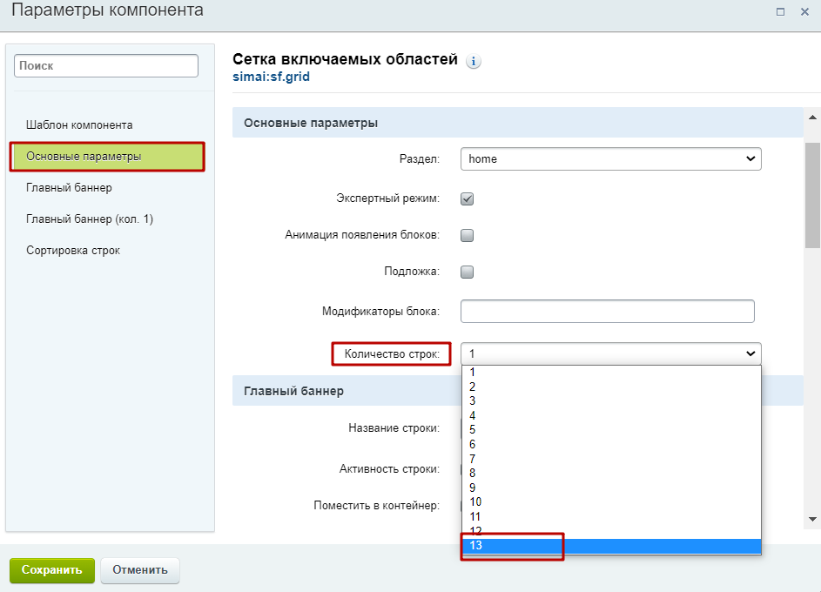The image size is (821, 592).
Task: Focus the Модификаторы блока text field
Action: (607, 312)
